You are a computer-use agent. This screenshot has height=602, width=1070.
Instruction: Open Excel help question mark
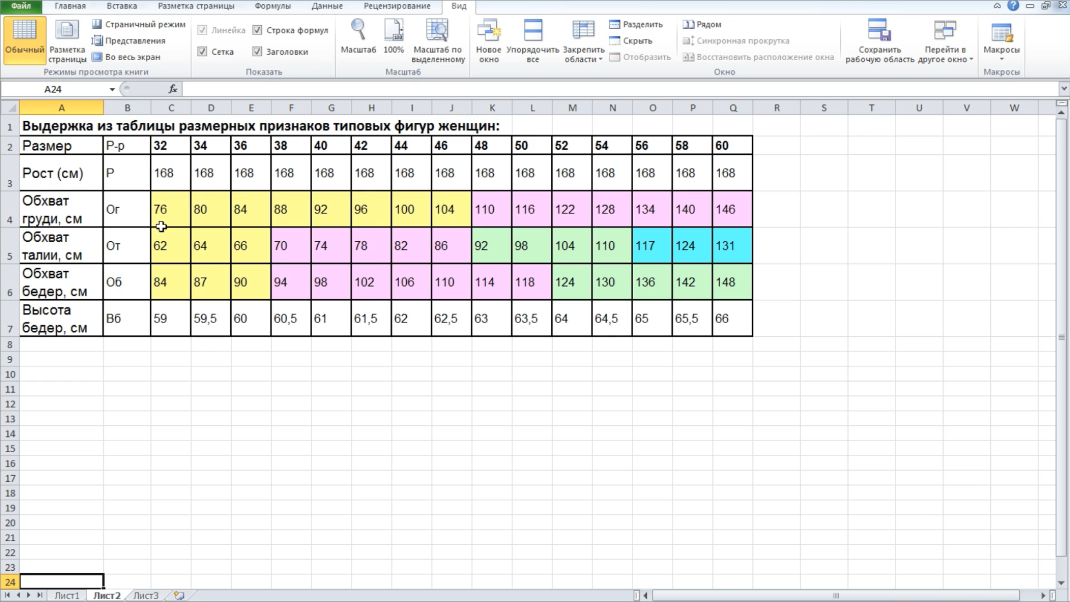1013,6
